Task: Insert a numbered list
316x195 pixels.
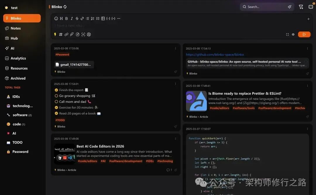Action: 92,18
